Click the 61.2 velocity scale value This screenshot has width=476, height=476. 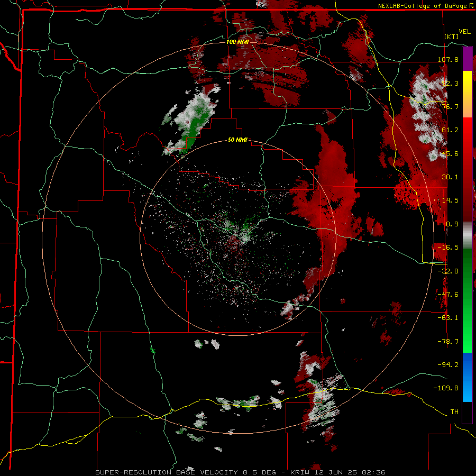450,130
